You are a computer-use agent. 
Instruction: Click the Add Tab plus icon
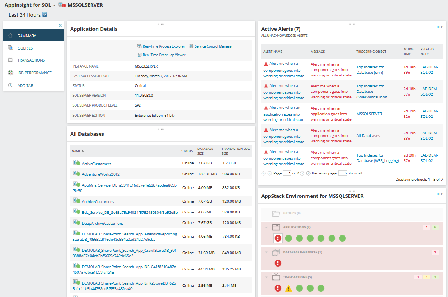(x=10, y=85)
